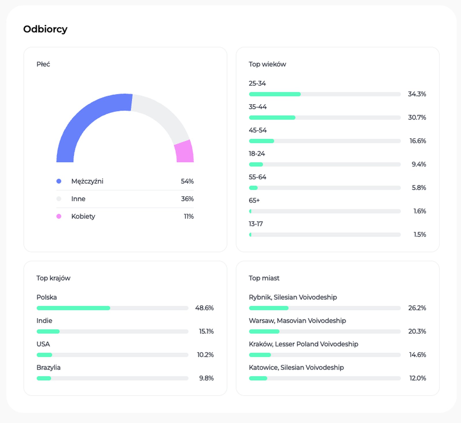This screenshot has height=423, width=461.
Task: Select the Inne legend label
Action: (x=78, y=199)
